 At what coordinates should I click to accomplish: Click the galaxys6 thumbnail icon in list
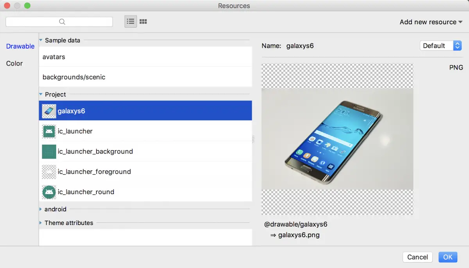pyautogui.click(x=49, y=111)
